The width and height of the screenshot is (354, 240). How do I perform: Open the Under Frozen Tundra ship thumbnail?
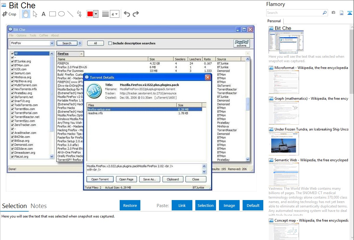[x=284, y=144]
